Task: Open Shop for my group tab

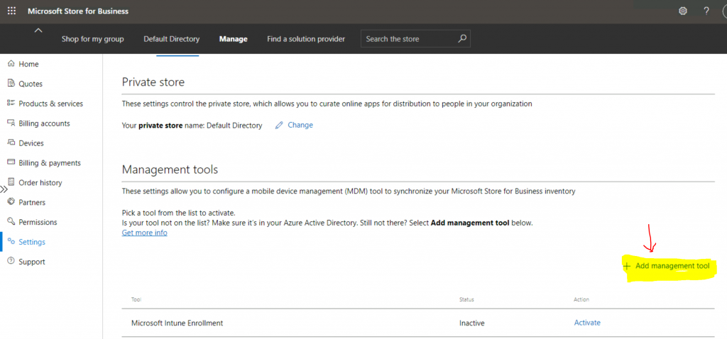Action: pos(93,39)
